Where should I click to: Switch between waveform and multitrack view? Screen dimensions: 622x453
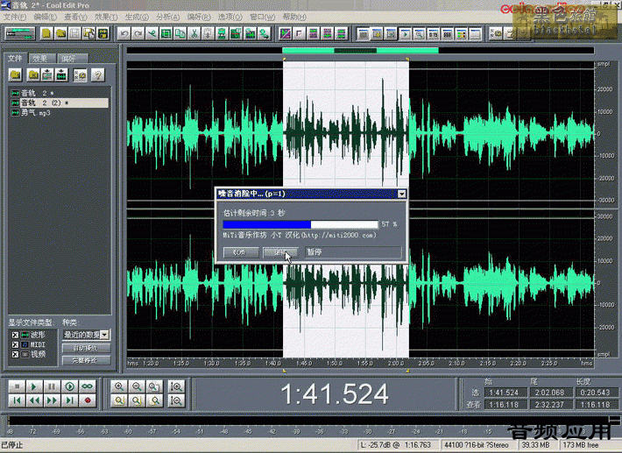click(x=20, y=33)
